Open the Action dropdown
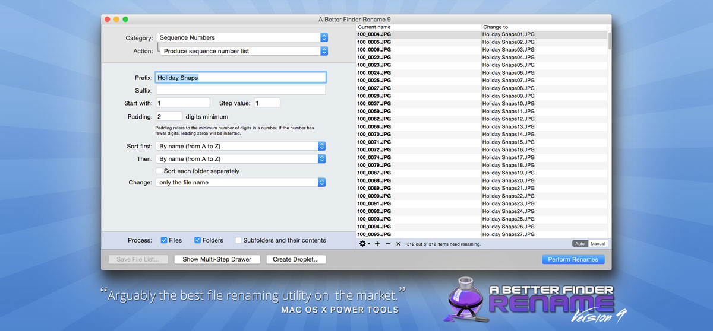The width and height of the screenshot is (713, 331). pos(245,51)
